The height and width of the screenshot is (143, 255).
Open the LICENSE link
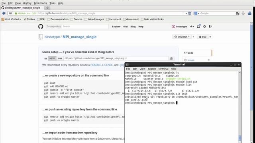tap(108, 65)
